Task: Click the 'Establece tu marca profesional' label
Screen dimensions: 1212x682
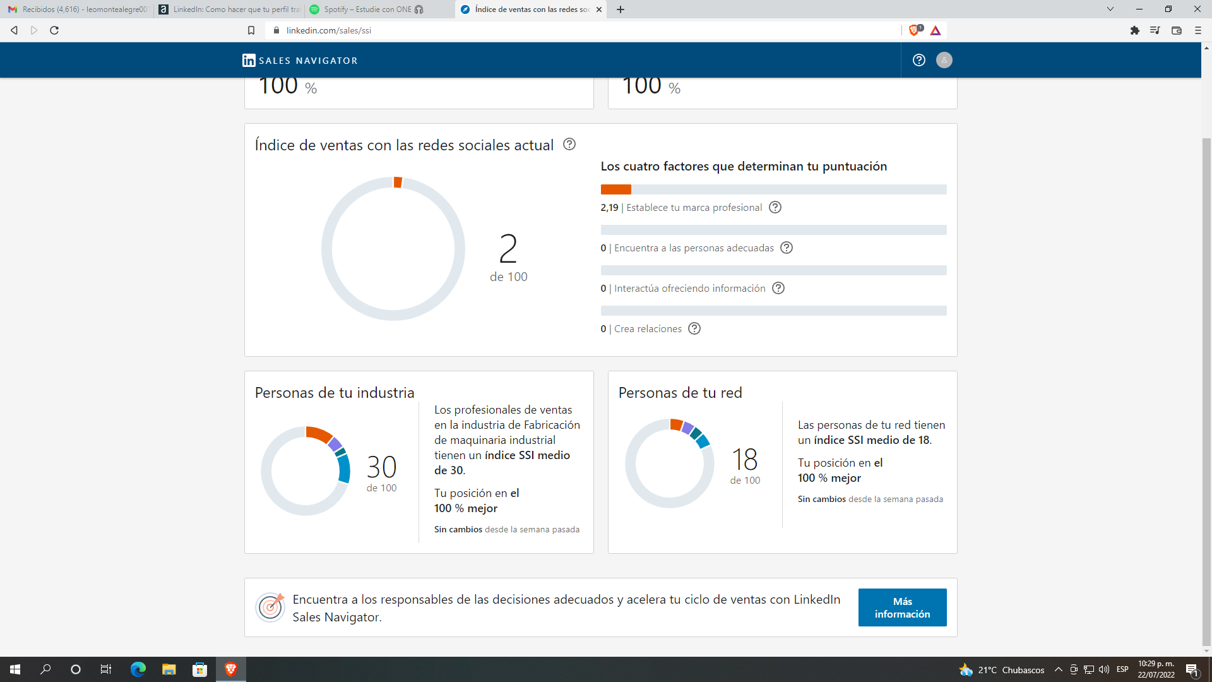Action: 694,208
